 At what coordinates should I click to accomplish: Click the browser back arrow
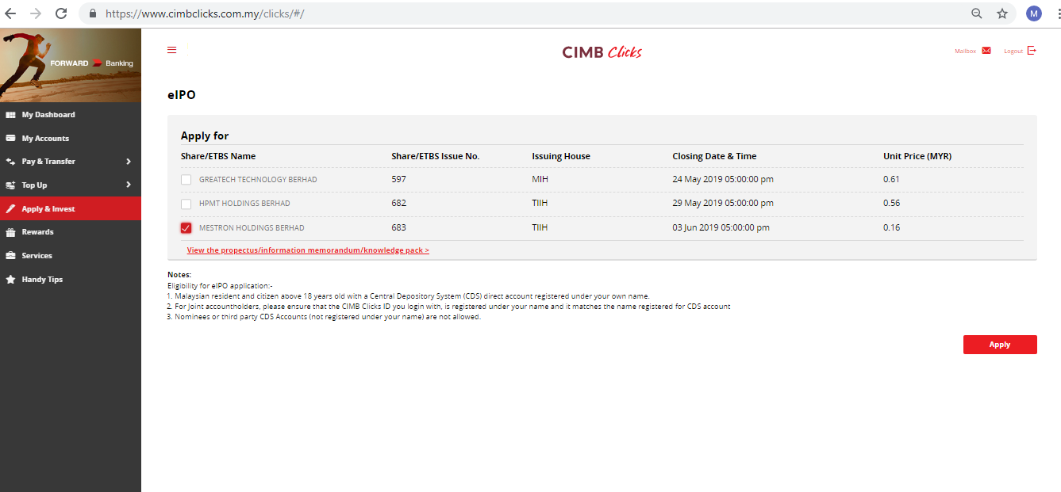click(10, 13)
